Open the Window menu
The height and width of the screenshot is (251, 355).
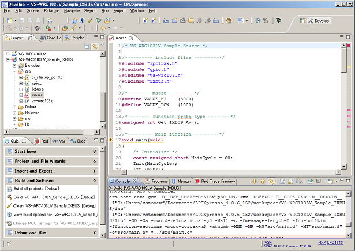(137, 11)
